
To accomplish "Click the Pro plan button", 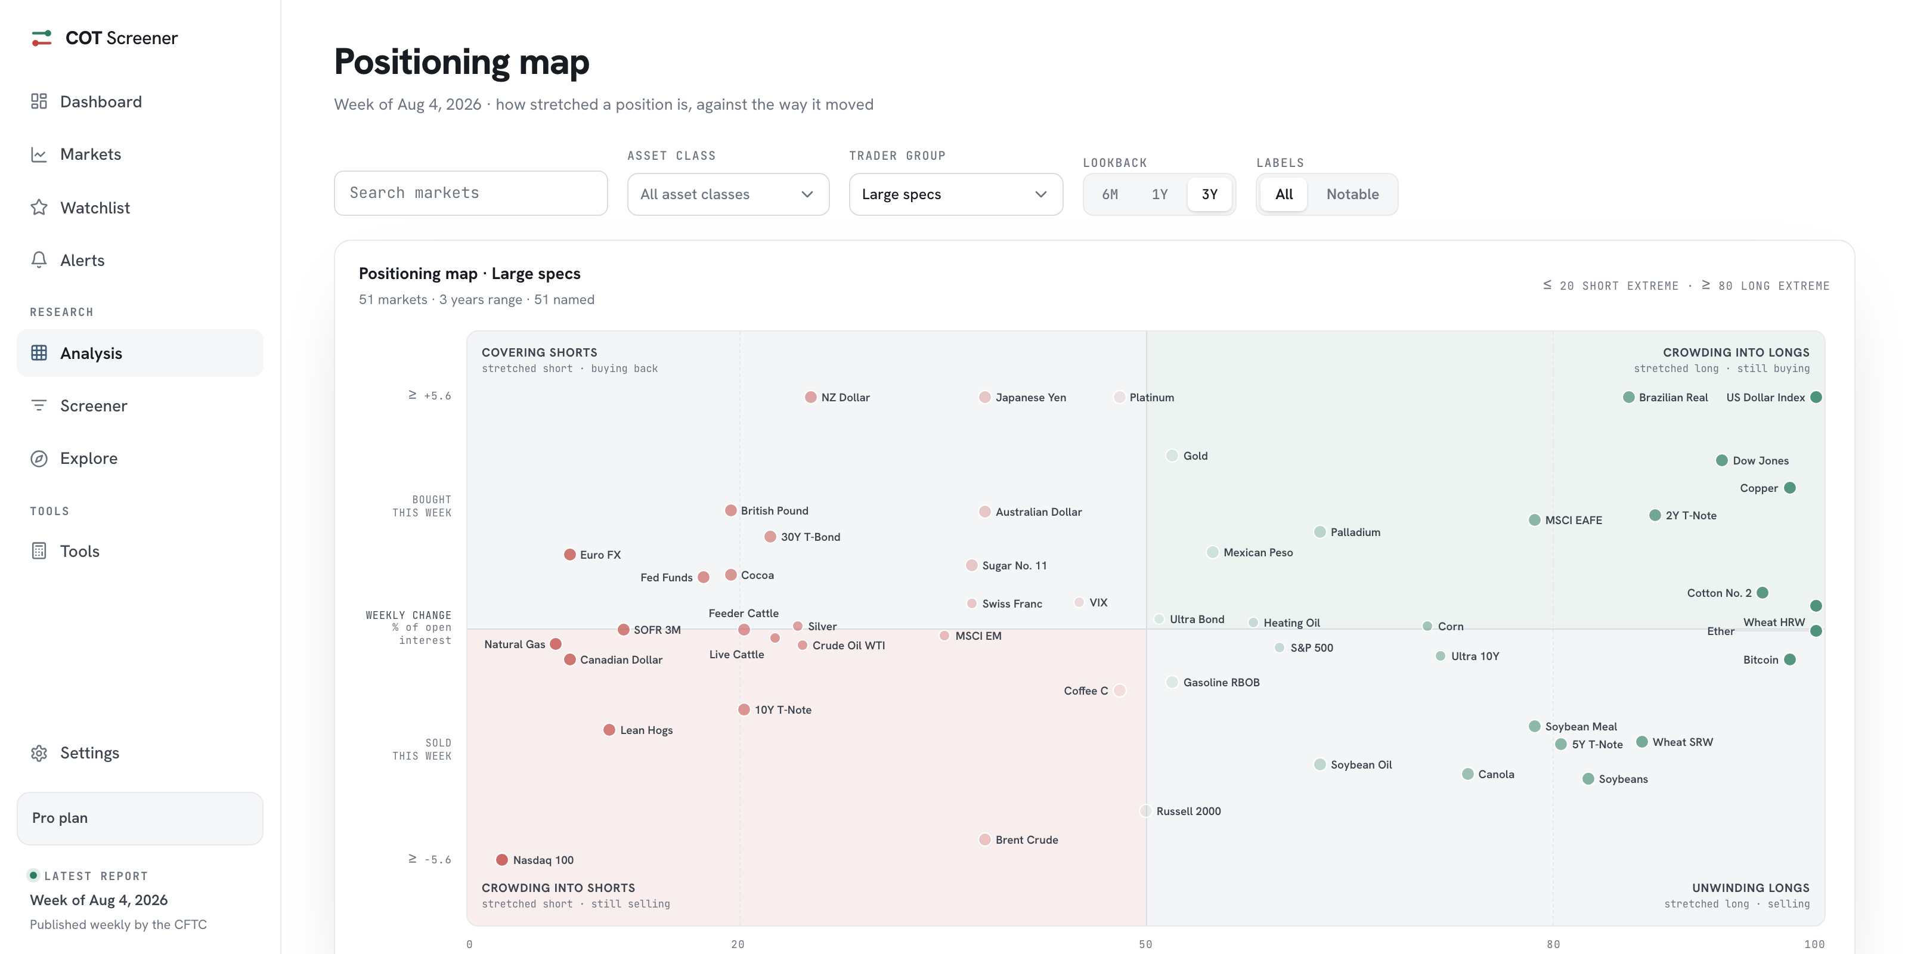I will click(140, 819).
